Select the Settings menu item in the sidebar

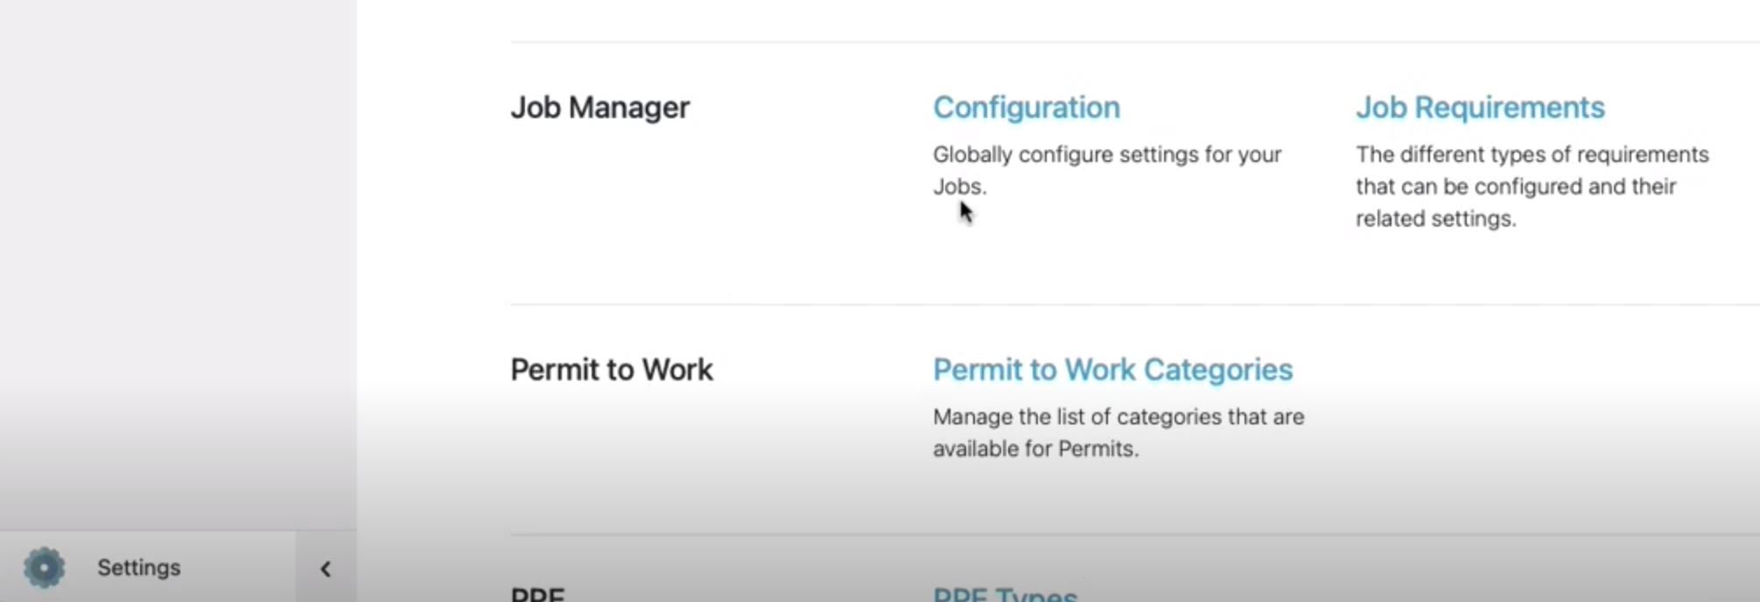(x=138, y=567)
